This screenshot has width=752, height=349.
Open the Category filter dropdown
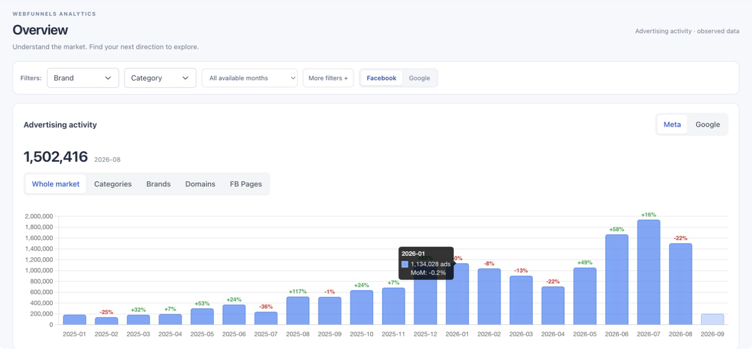pos(160,78)
